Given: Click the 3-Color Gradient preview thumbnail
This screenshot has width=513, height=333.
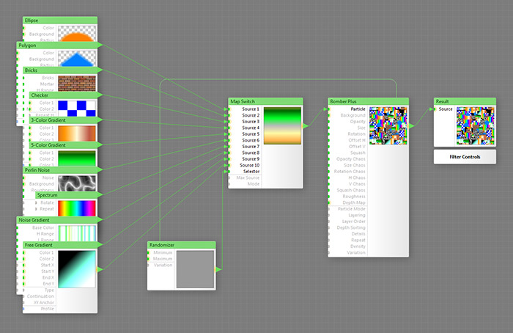Looking at the screenshot, I should point(77,133).
